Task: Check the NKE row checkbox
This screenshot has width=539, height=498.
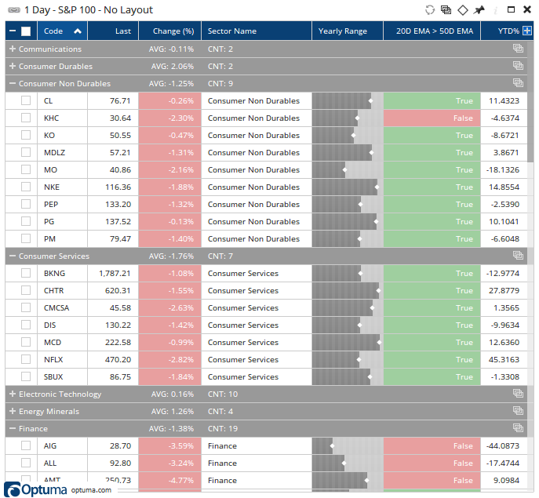Action: coord(26,187)
